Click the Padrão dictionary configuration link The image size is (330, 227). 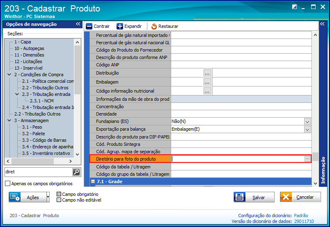pyautogui.click(x=301, y=216)
